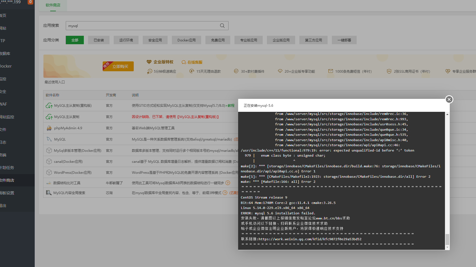476x267 pixels.
Task: Focus the mysql app search field
Action: click(147, 26)
